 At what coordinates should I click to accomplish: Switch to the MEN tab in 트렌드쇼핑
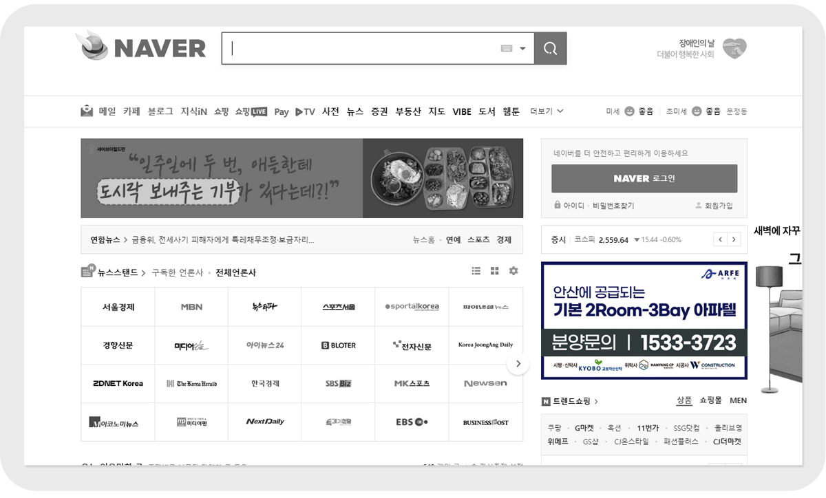click(x=738, y=400)
